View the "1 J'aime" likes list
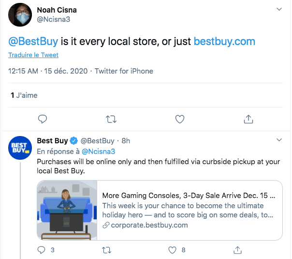Viewport: 292px width, 259px height. coord(24,95)
